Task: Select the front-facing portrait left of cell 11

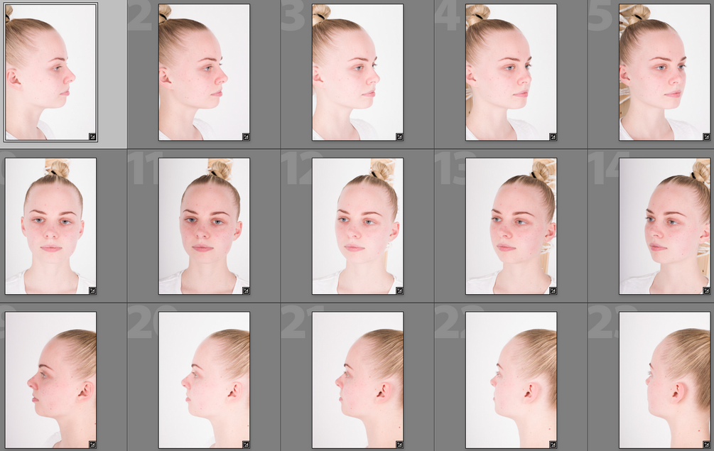Action: 50,226
